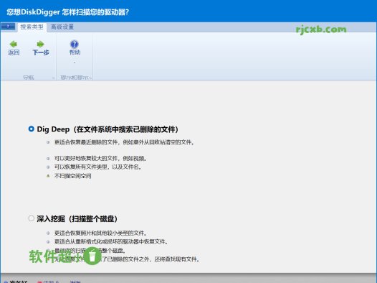Select the 深入挖掘 (扫描整个磁盘) radio button
The height and width of the screenshot is (283, 377).
pos(32,218)
